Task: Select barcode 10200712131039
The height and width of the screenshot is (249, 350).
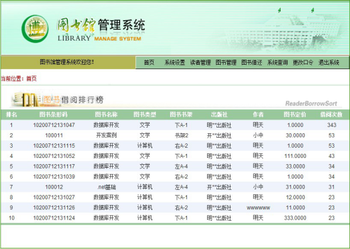Action: pos(54,177)
